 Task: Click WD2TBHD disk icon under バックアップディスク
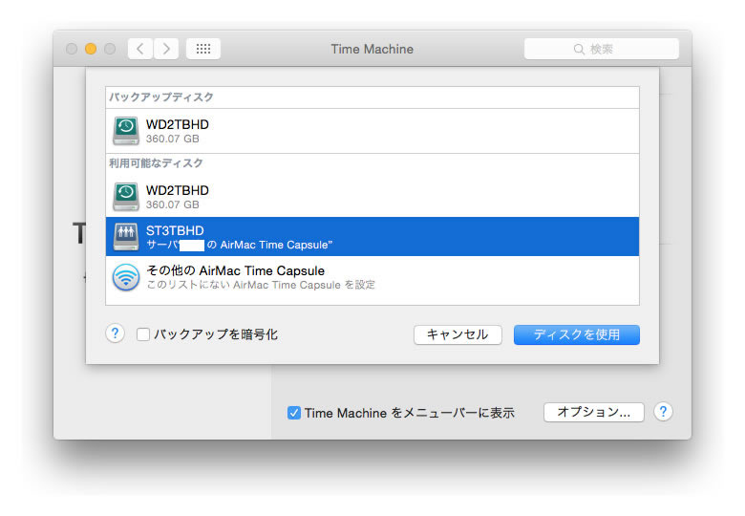coord(126,131)
